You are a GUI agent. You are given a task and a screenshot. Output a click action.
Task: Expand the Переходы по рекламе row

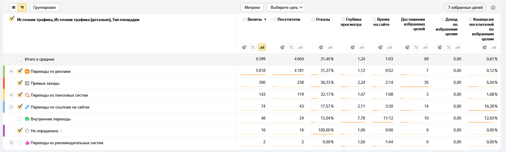click(x=11, y=71)
